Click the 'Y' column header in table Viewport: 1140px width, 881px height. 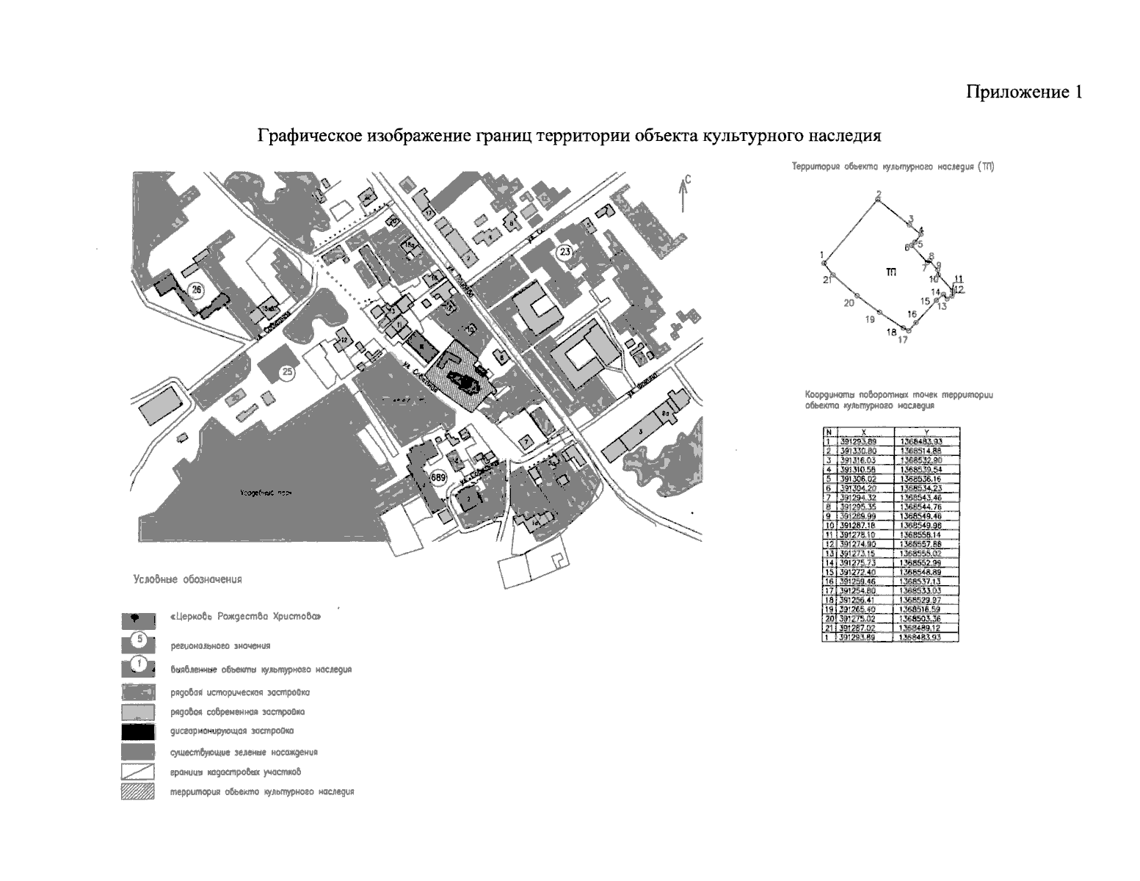(927, 432)
